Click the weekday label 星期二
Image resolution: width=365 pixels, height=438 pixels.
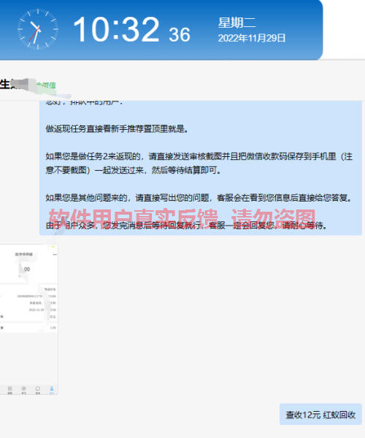[237, 23]
